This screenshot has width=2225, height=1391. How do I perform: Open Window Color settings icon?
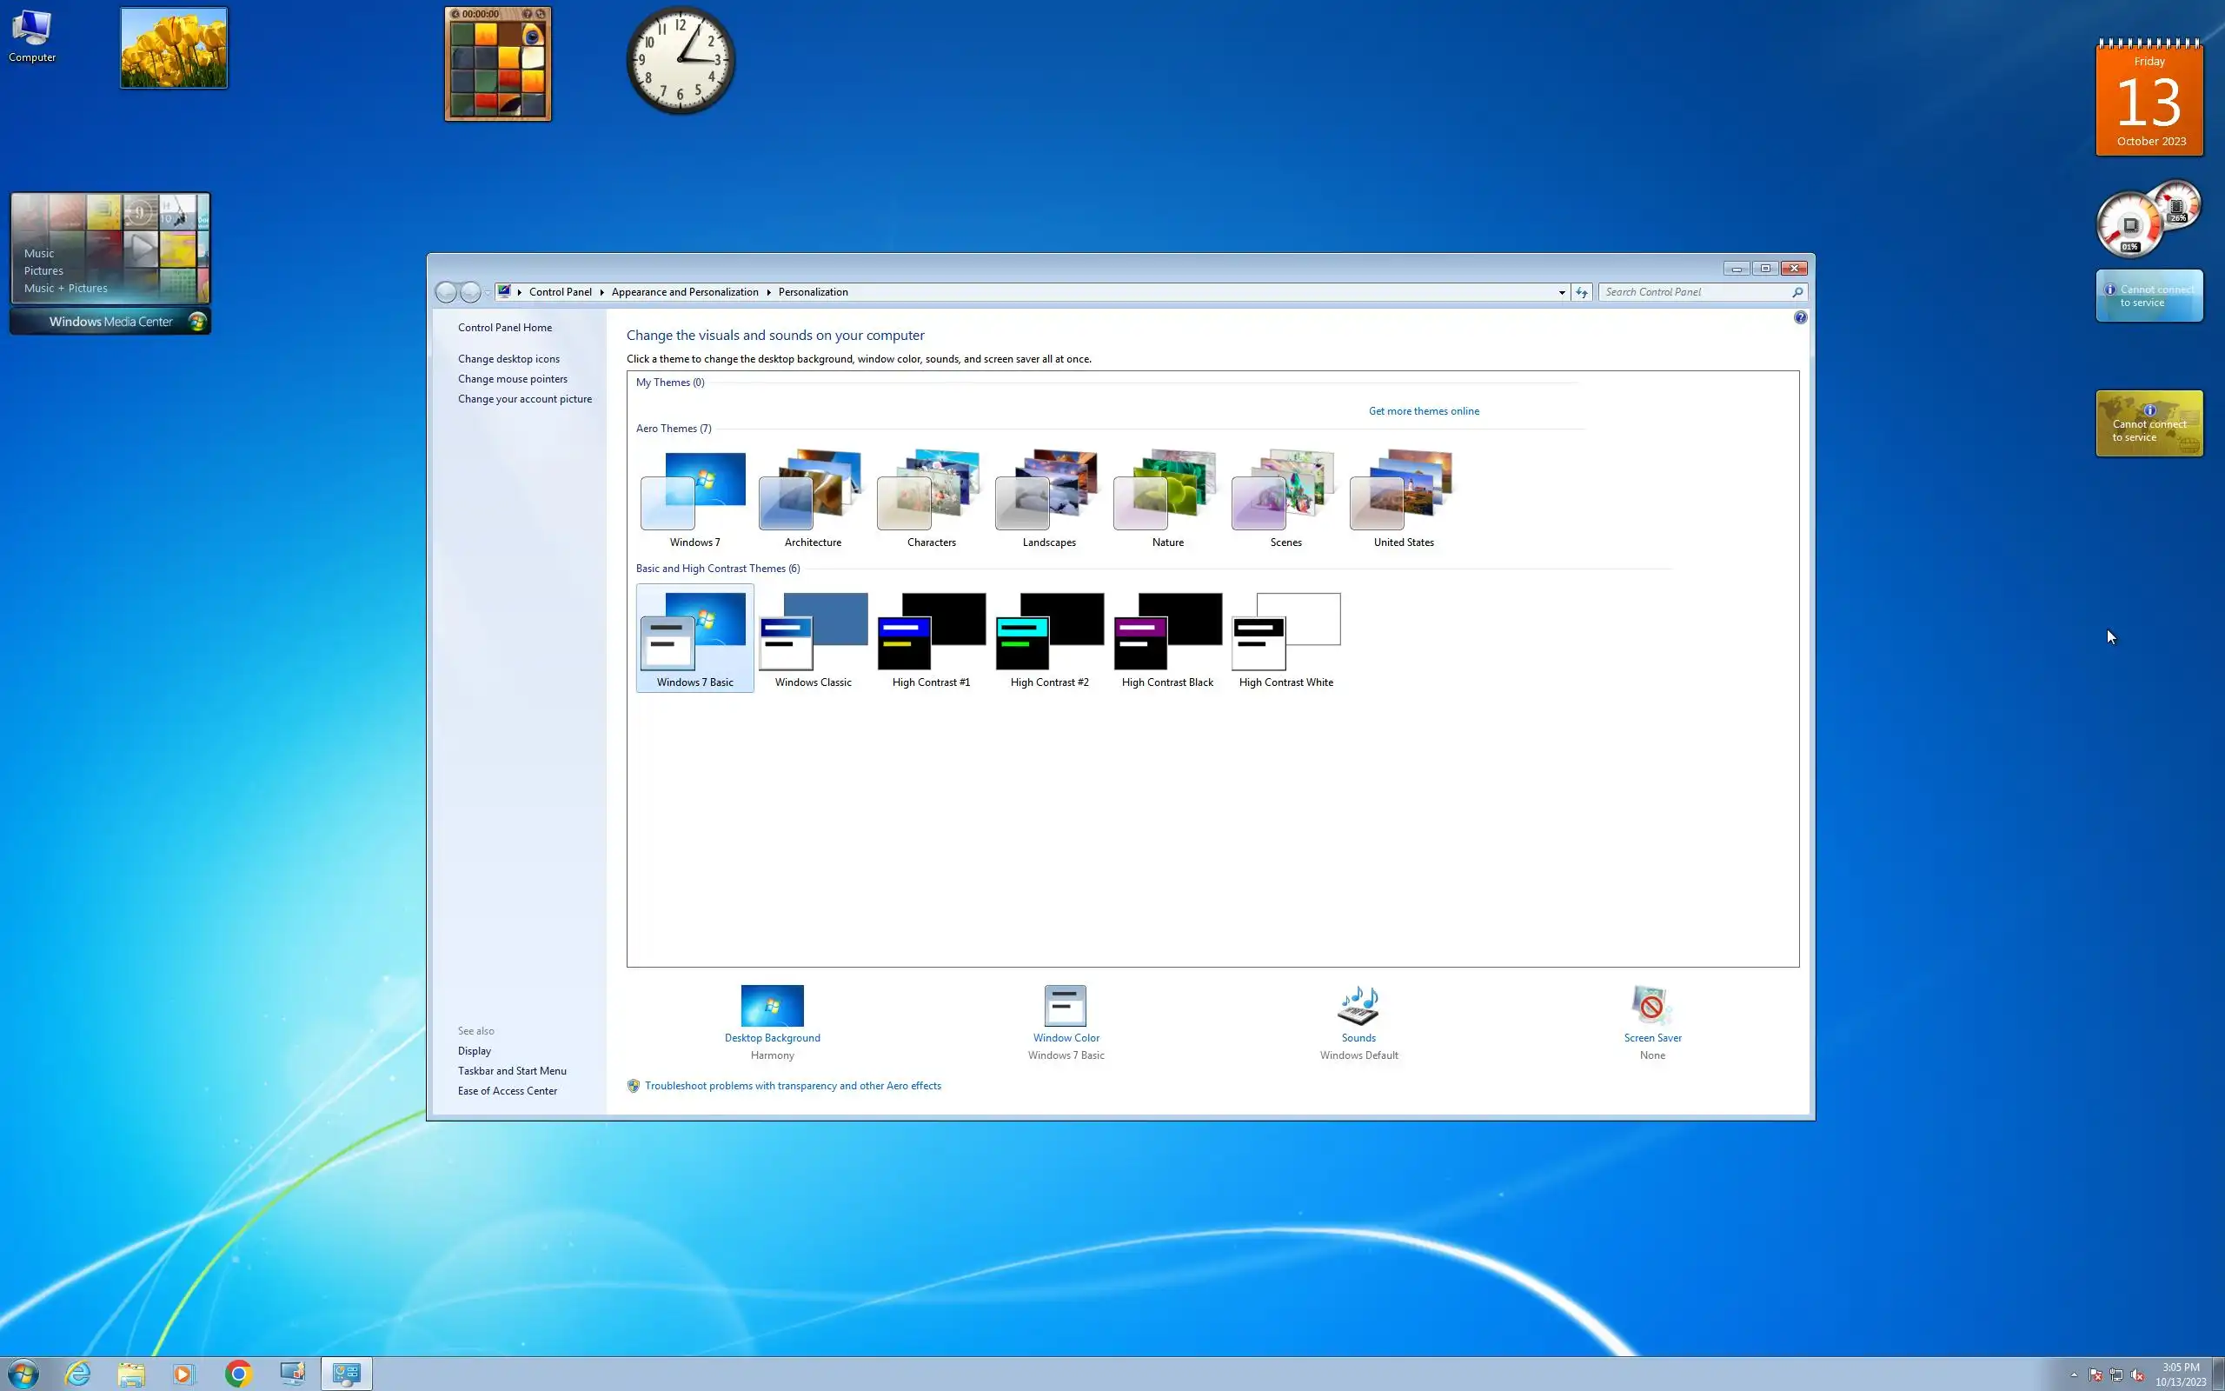(x=1065, y=1006)
